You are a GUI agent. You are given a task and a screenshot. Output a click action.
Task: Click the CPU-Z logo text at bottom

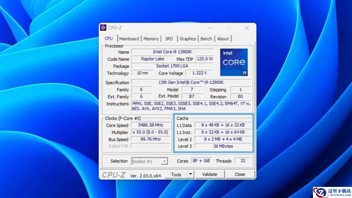click(114, 175)
